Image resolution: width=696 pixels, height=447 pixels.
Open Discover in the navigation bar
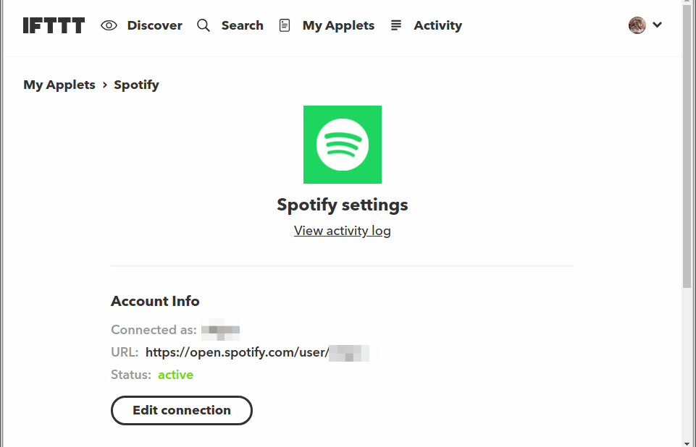click(x=154, y=25)
